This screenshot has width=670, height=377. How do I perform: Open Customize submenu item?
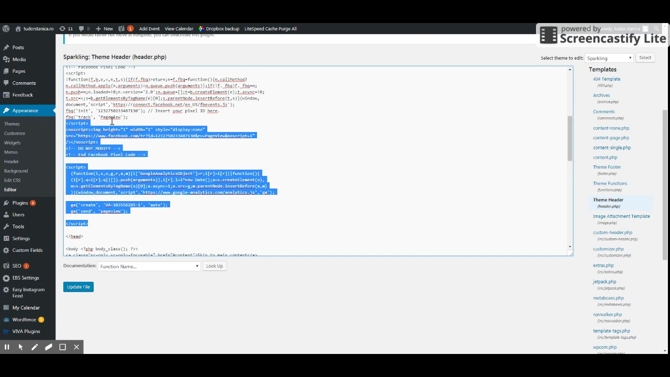click(15, 134)
